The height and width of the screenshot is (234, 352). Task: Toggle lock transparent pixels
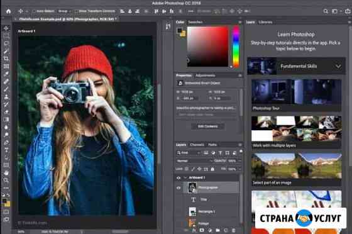coord(186,169)
